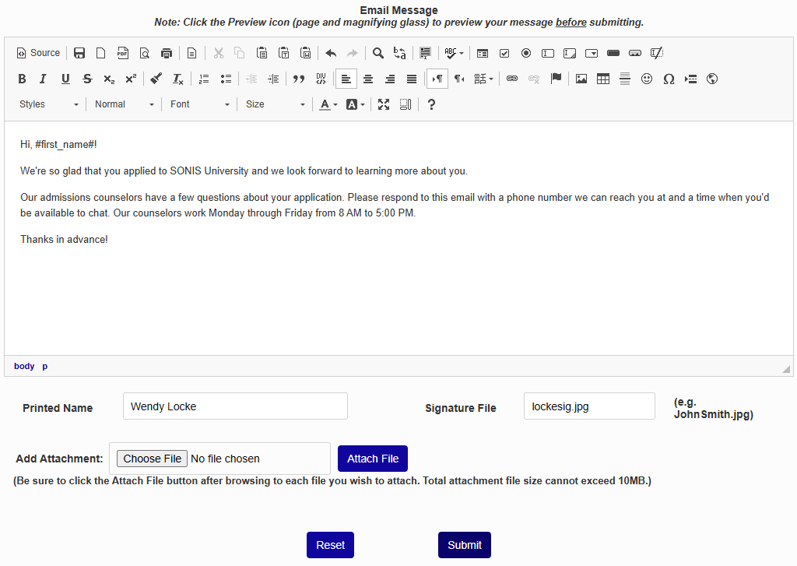Toggle Italic formatting
This screenshot has width=797, height=566.
click(44, 79)
